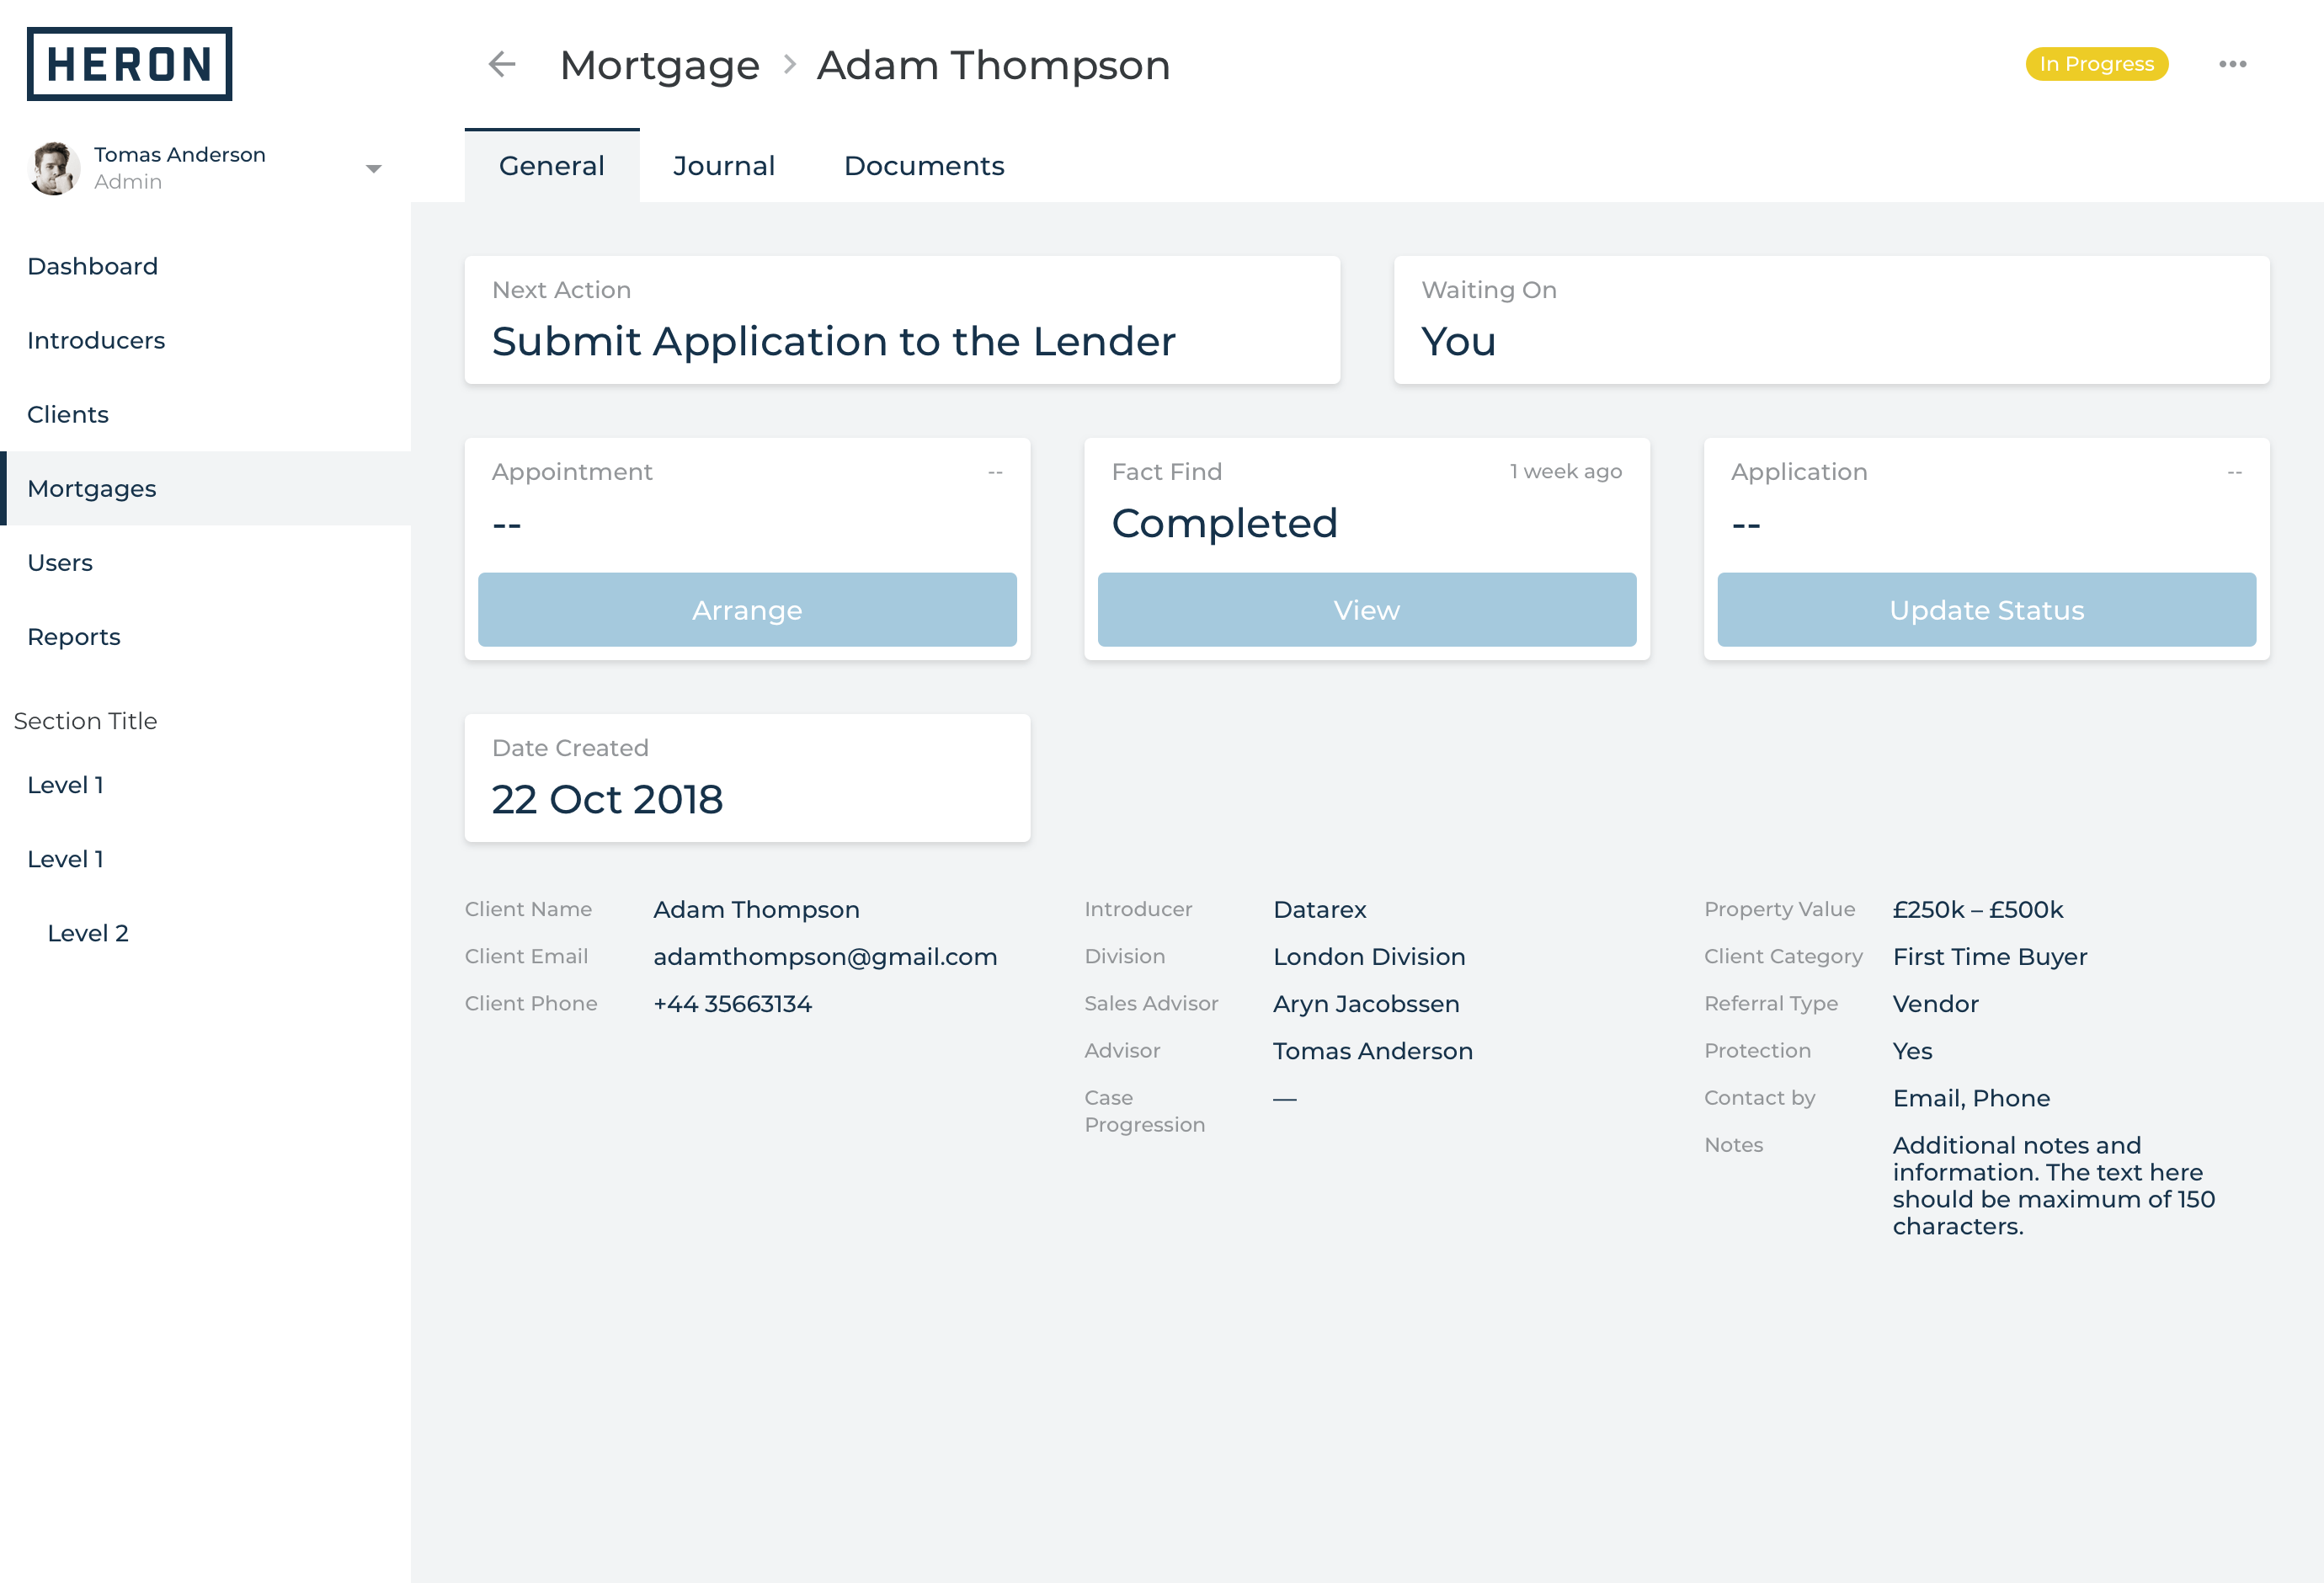Open Dashboard in the sidebar
The width and height of the screenshot is (2324, 1583).
pos(205,266)
